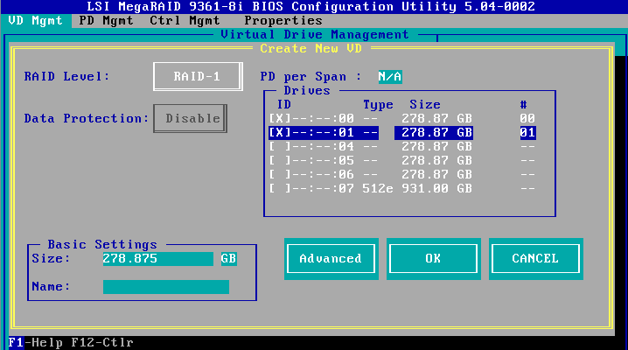Image resolution: width=628 pixels, height=350 pixels.
Task: Click the highlighted 278.87 GB size for drive 01
Action: coord(434,132)
